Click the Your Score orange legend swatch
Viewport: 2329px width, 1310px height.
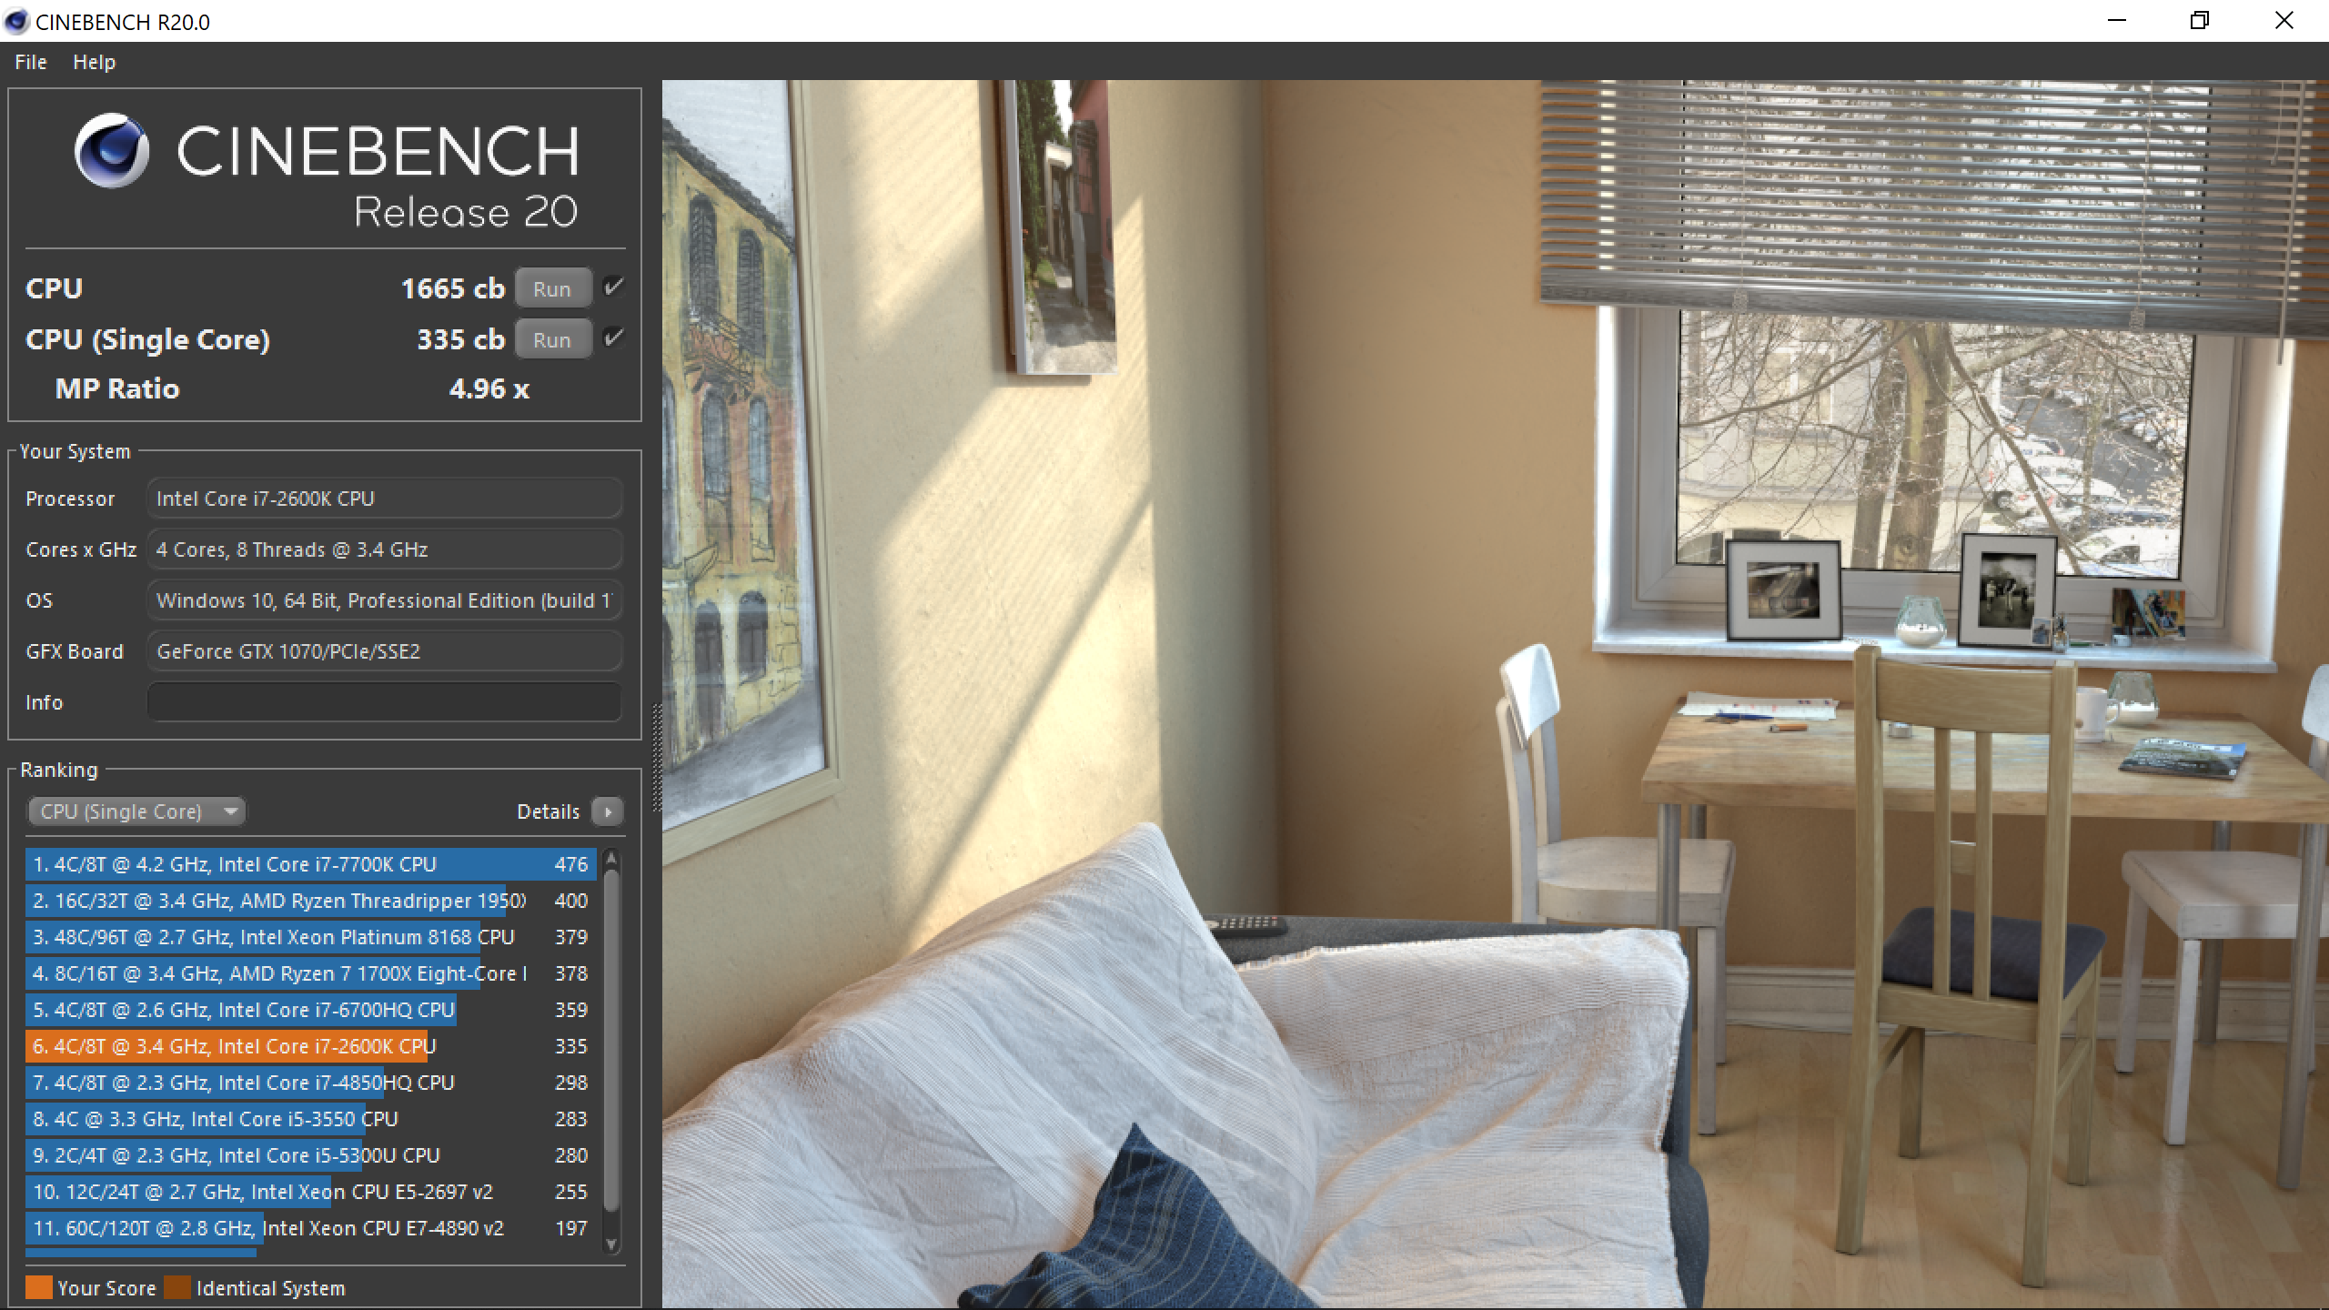[39, 1287]
